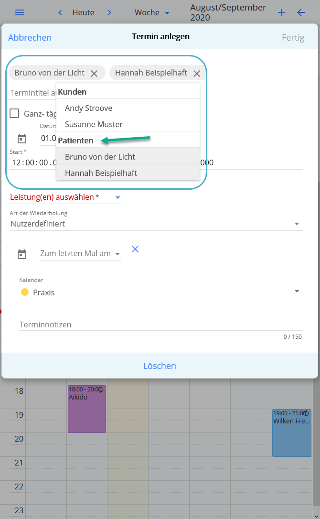Cancel appointment creation with 'Abbrechen'

click(x=30, y=37)
